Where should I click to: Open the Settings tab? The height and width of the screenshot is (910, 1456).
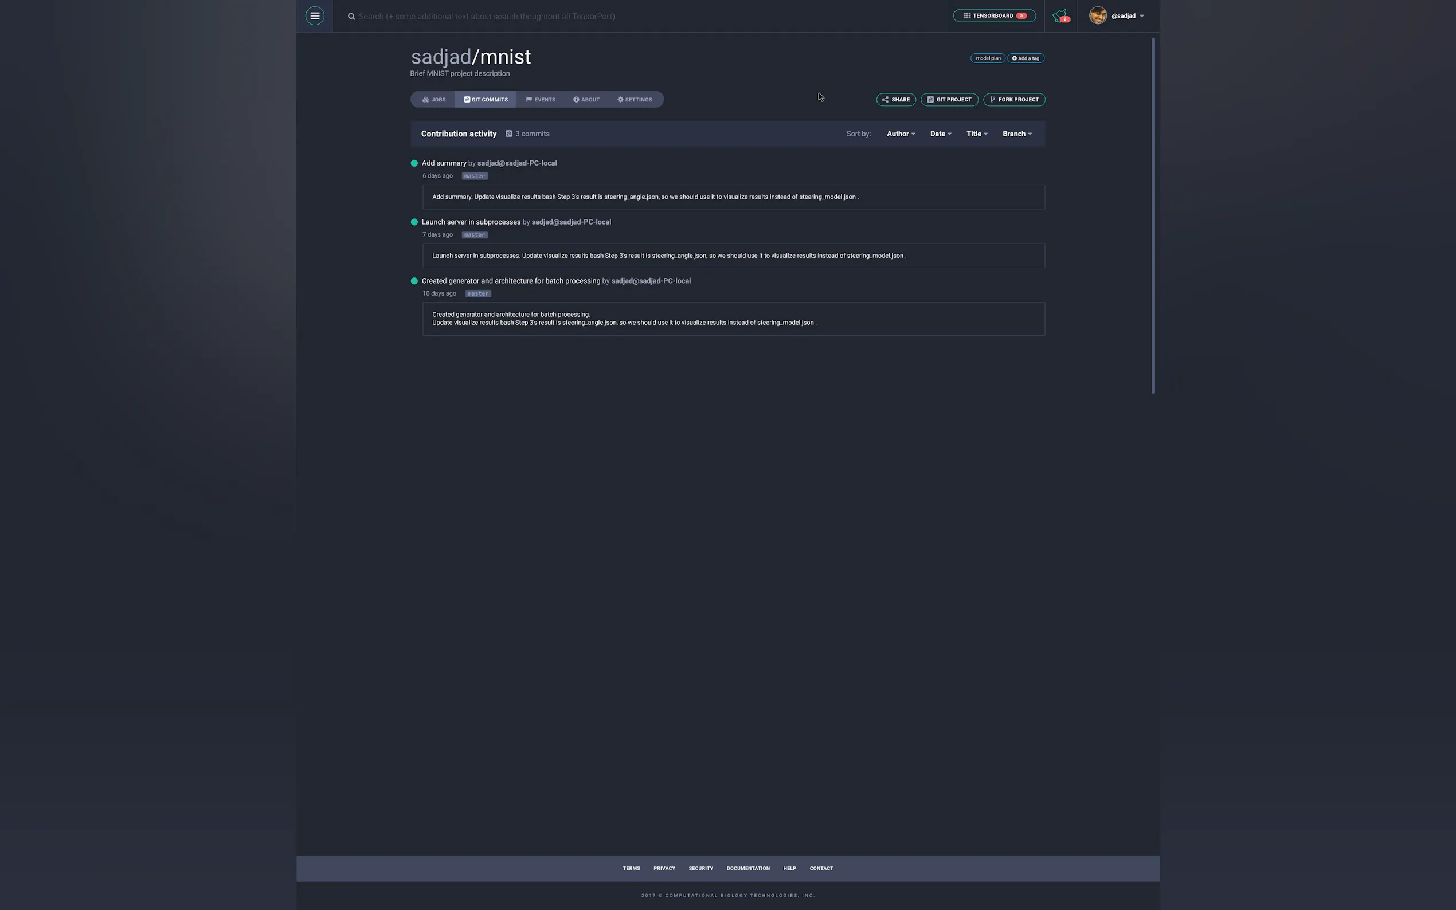tap(635, 100)
